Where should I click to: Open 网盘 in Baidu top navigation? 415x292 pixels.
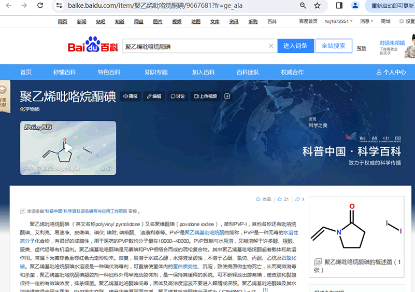[139, 21]
